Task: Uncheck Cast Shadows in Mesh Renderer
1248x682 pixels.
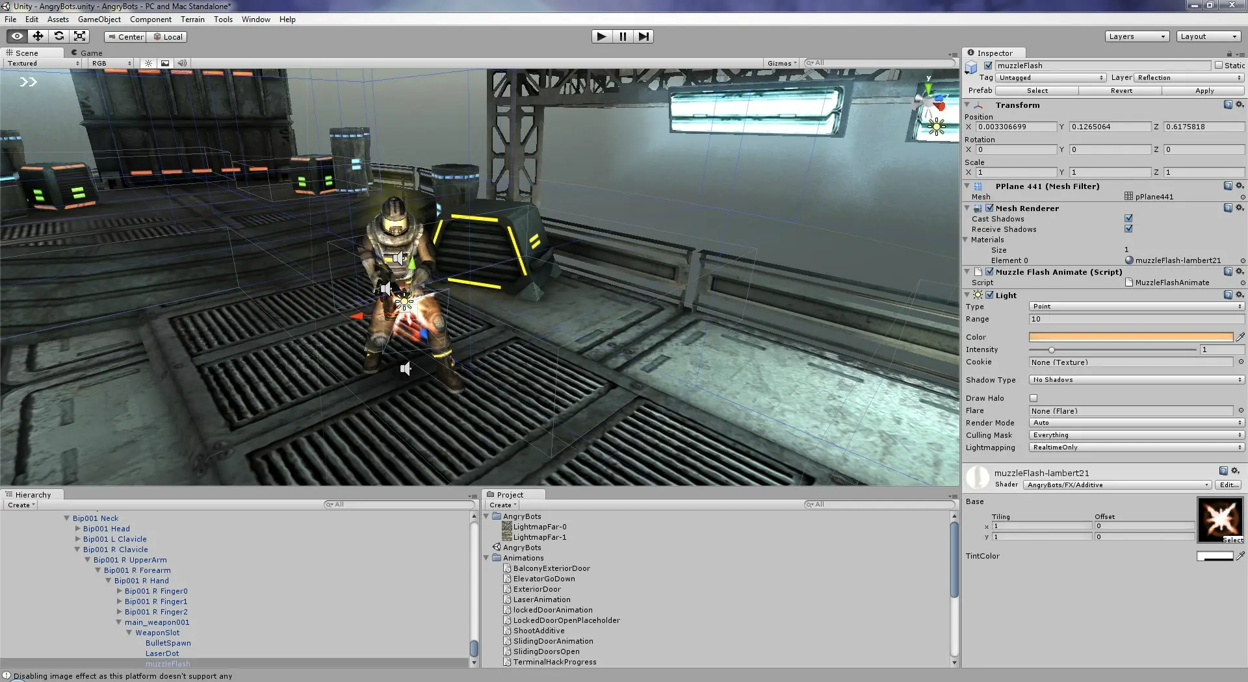Action: [x=1128, y=219]
